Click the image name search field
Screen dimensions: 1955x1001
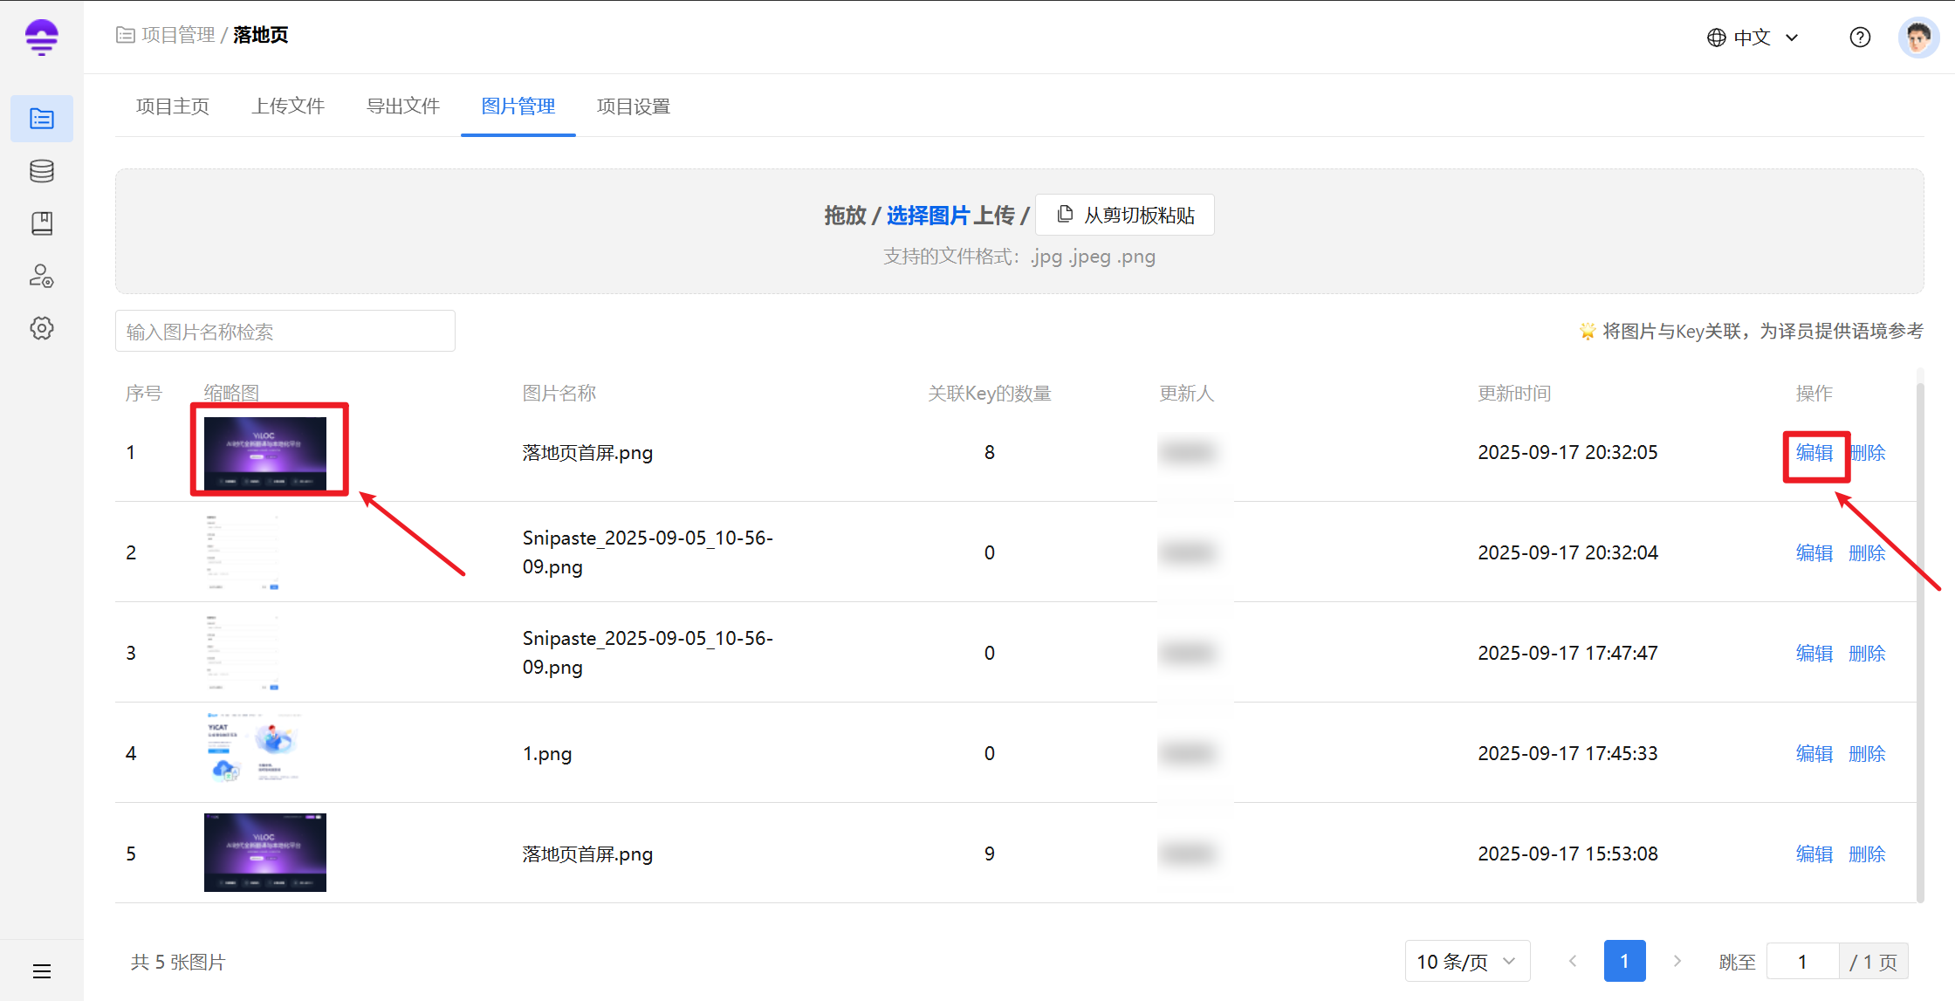point(285,332)
